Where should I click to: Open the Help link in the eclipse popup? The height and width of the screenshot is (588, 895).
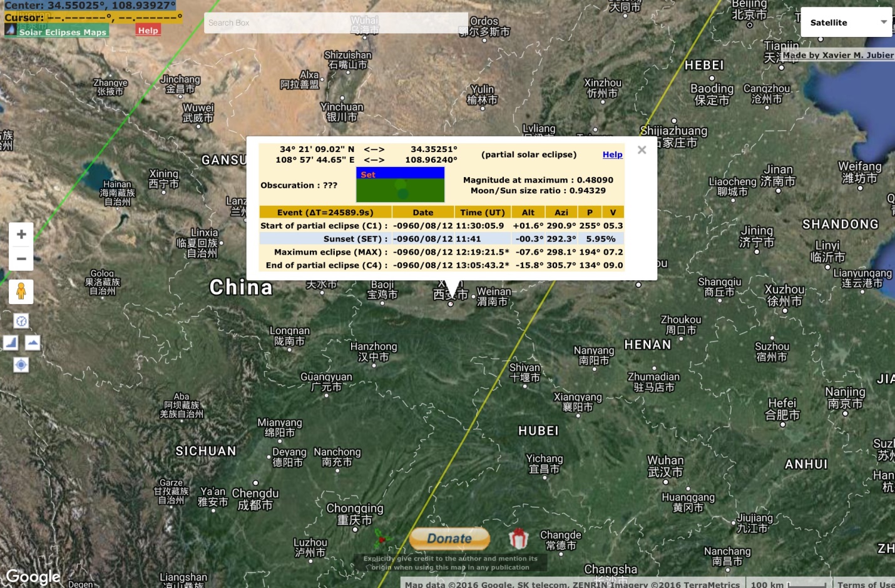[x=613, y=155]
